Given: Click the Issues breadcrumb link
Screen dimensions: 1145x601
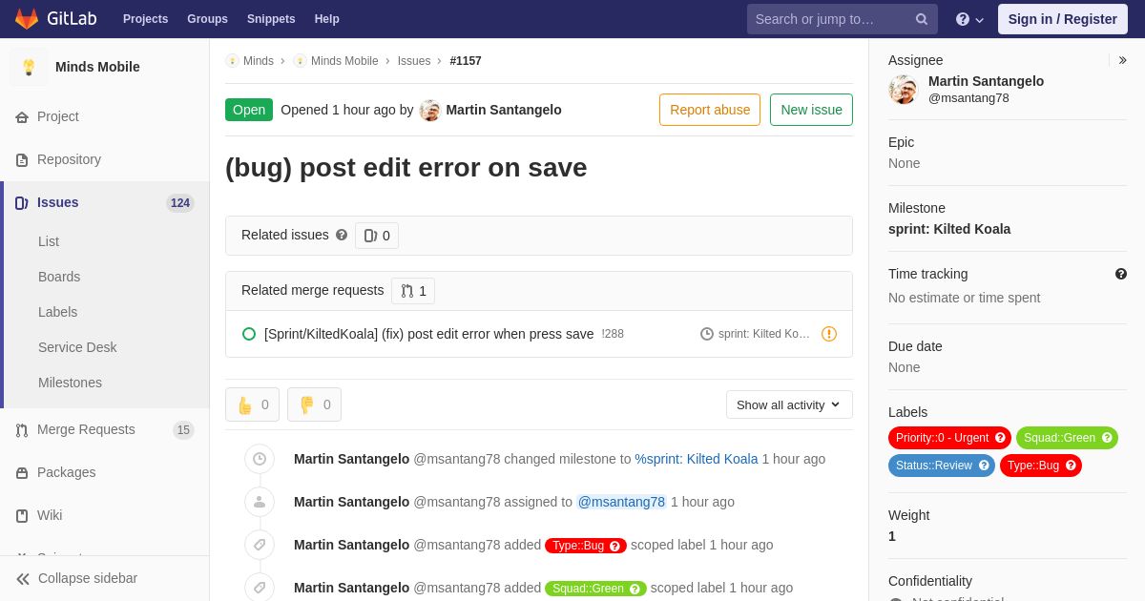Looking at the screenshot, I should [414, 61].
